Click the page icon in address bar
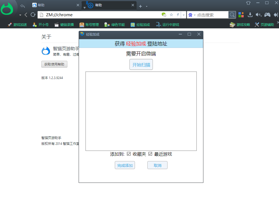The image size is (279, 209). [41, 15]
